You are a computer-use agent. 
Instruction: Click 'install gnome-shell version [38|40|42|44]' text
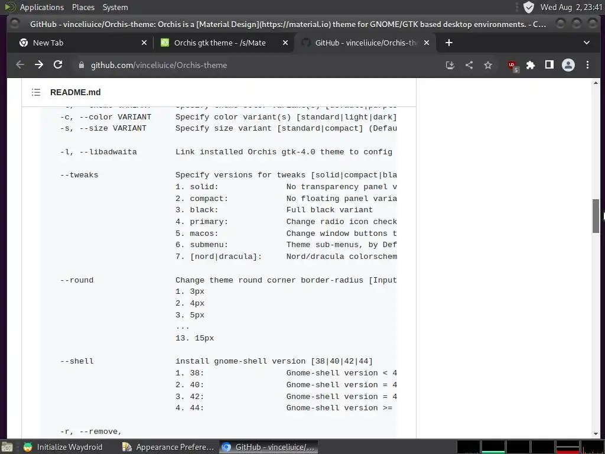click(x=274, y=361)
